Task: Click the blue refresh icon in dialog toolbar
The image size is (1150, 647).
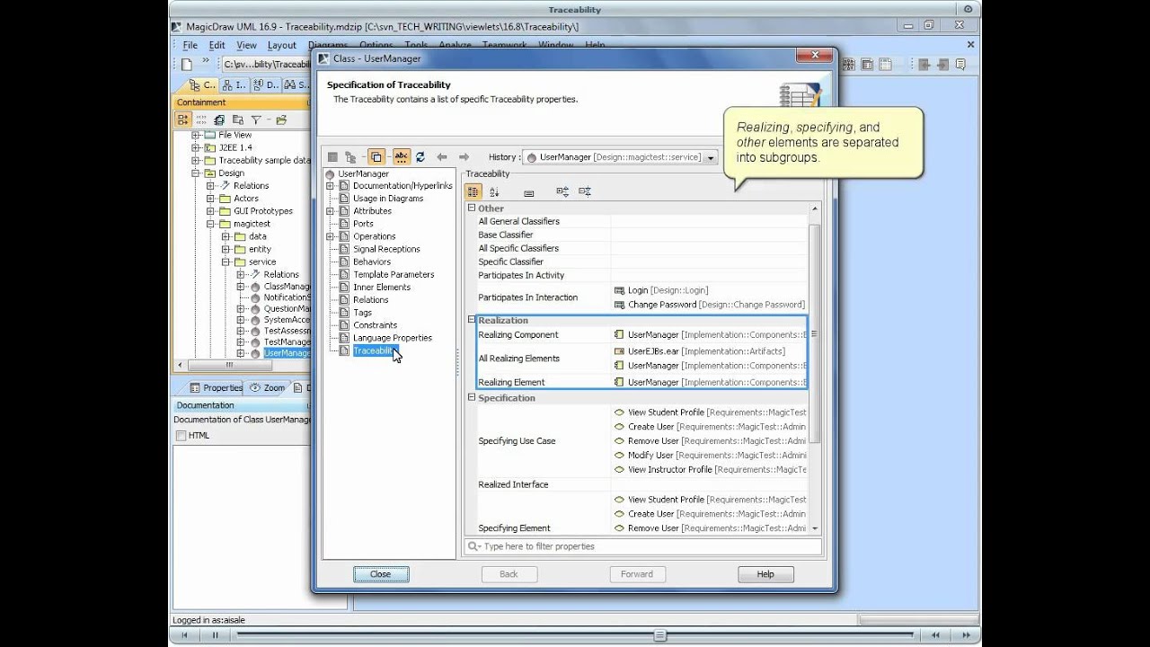Action: pyautogui.click(x=420, y=157)
